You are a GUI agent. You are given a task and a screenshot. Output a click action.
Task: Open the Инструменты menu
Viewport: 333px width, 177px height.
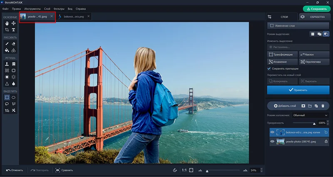coord(32,9)
